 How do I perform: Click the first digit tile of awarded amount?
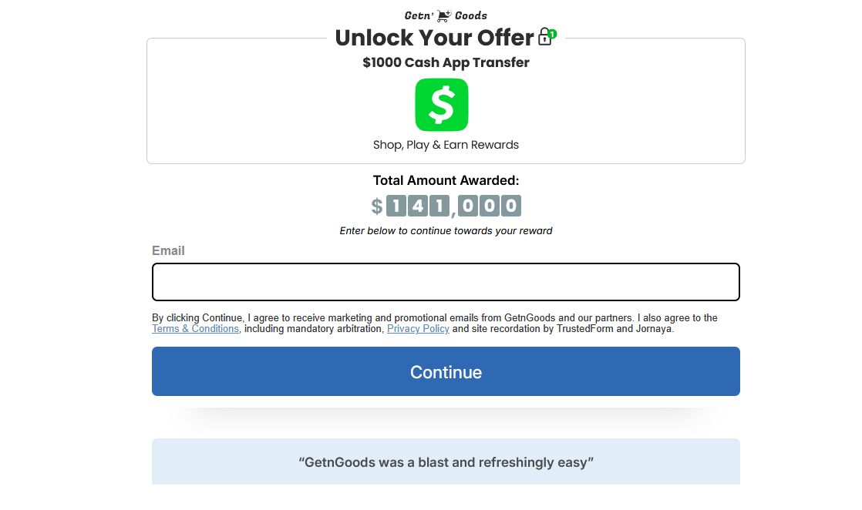coord(396,206)
